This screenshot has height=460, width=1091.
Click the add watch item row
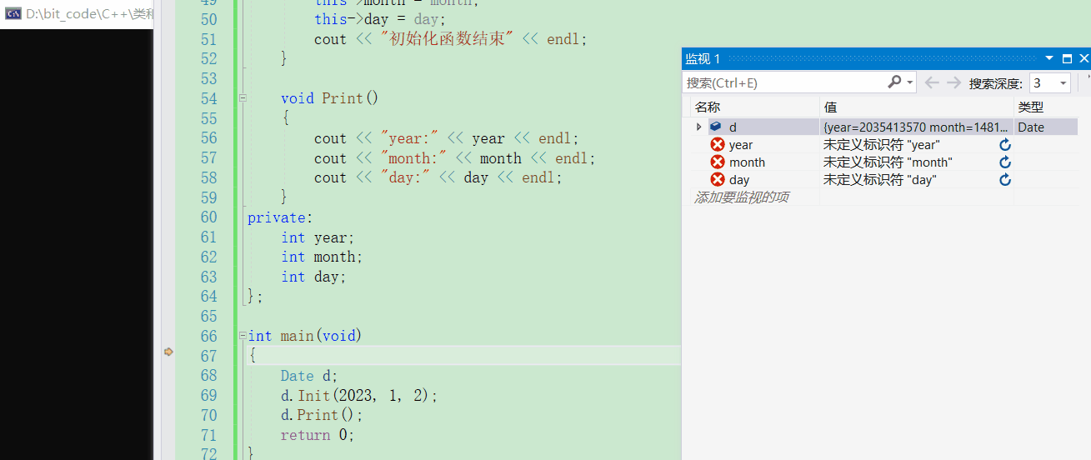[741, 197]
